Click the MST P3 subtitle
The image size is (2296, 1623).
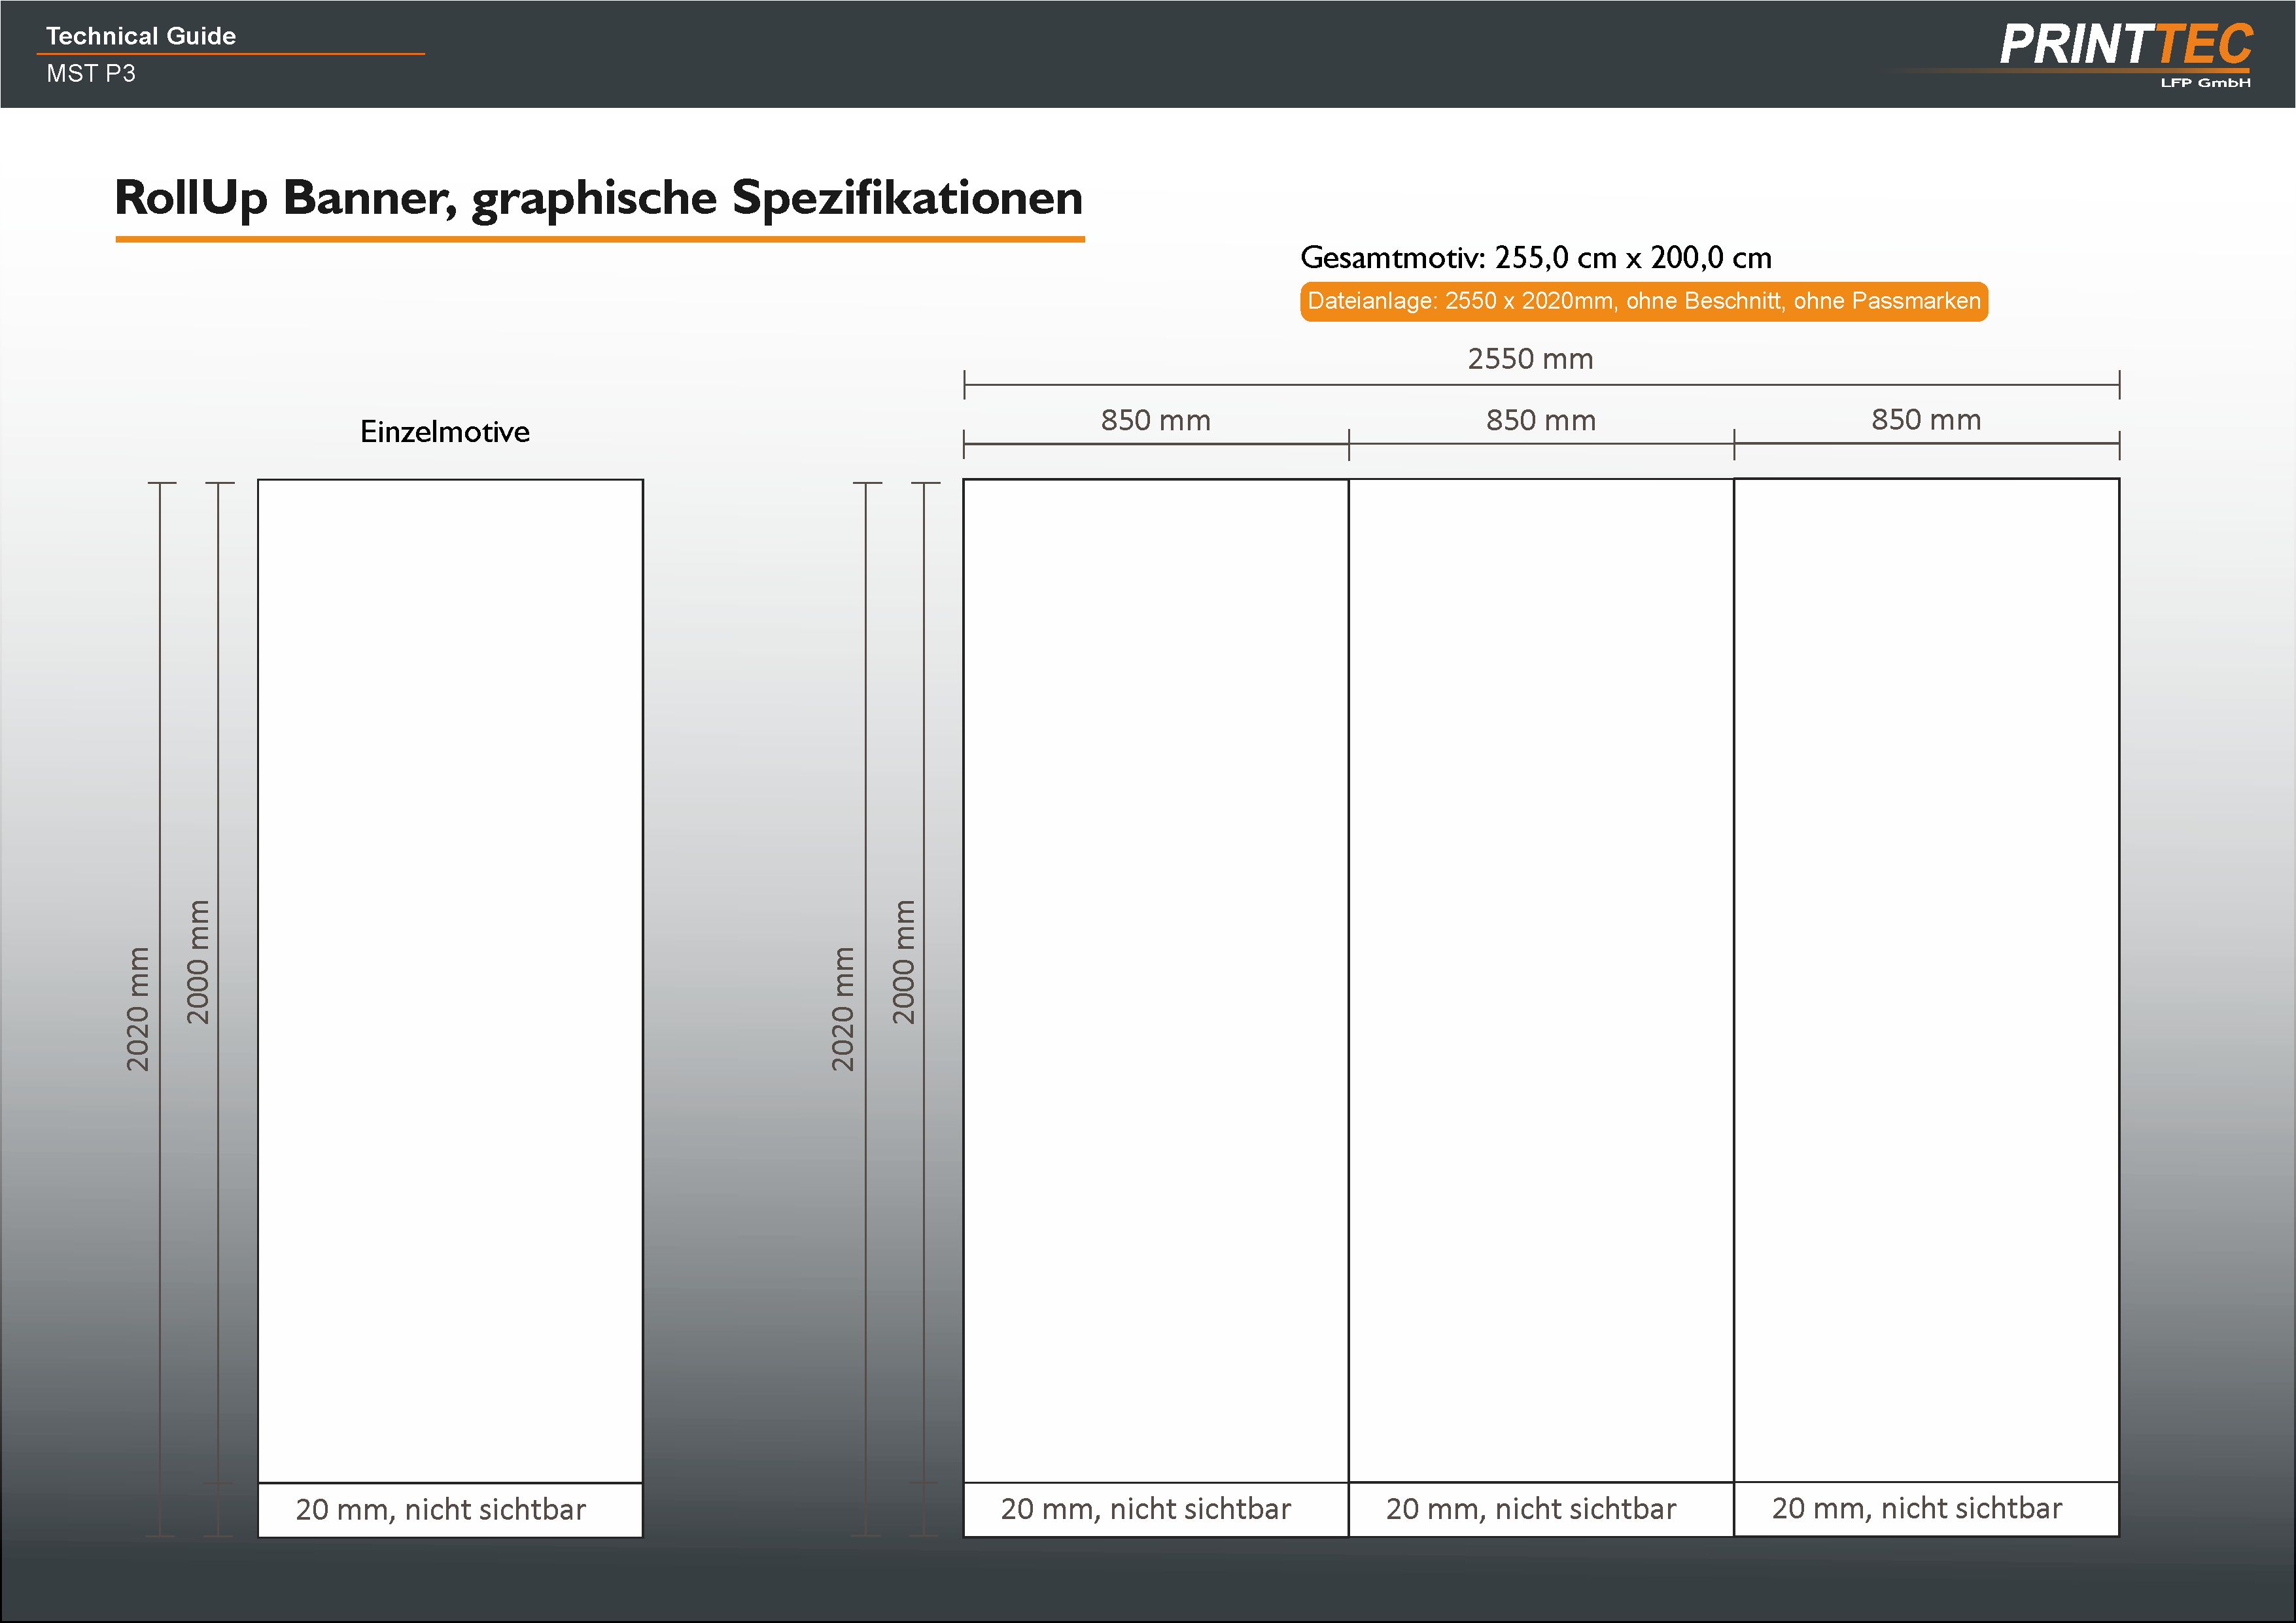tap(91, 73)
